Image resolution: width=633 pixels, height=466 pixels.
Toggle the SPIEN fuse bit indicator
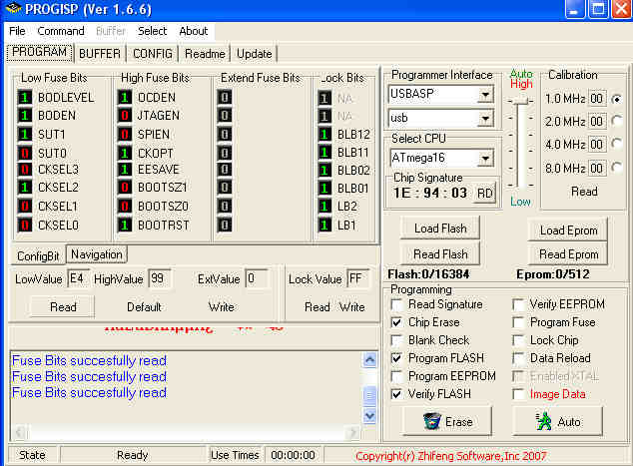coord(125,134)
